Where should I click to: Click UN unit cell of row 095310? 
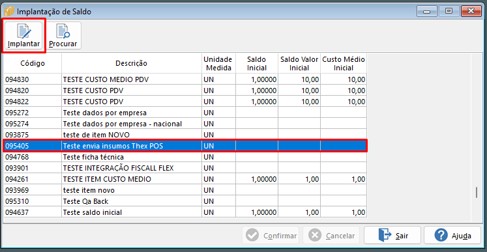pyautogui.click(x=218, y=201)
